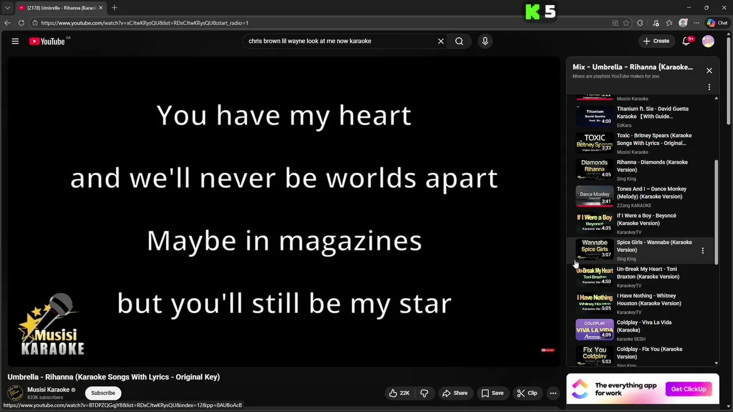
Task: Select I Have Nothing - Whitney Houston
Action: 639,303
